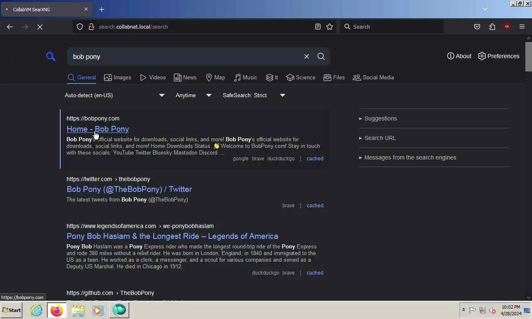Switch to the Images tab
This screenshot has height=319, width=532.
(118, 78)
